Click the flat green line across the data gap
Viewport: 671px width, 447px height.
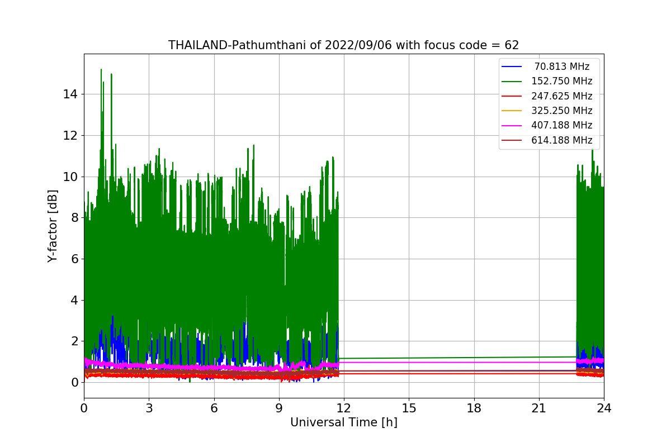[457, 358]
